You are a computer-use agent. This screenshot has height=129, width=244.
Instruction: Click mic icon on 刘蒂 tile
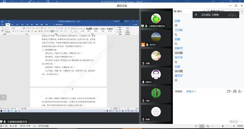[x=143, y=64]
